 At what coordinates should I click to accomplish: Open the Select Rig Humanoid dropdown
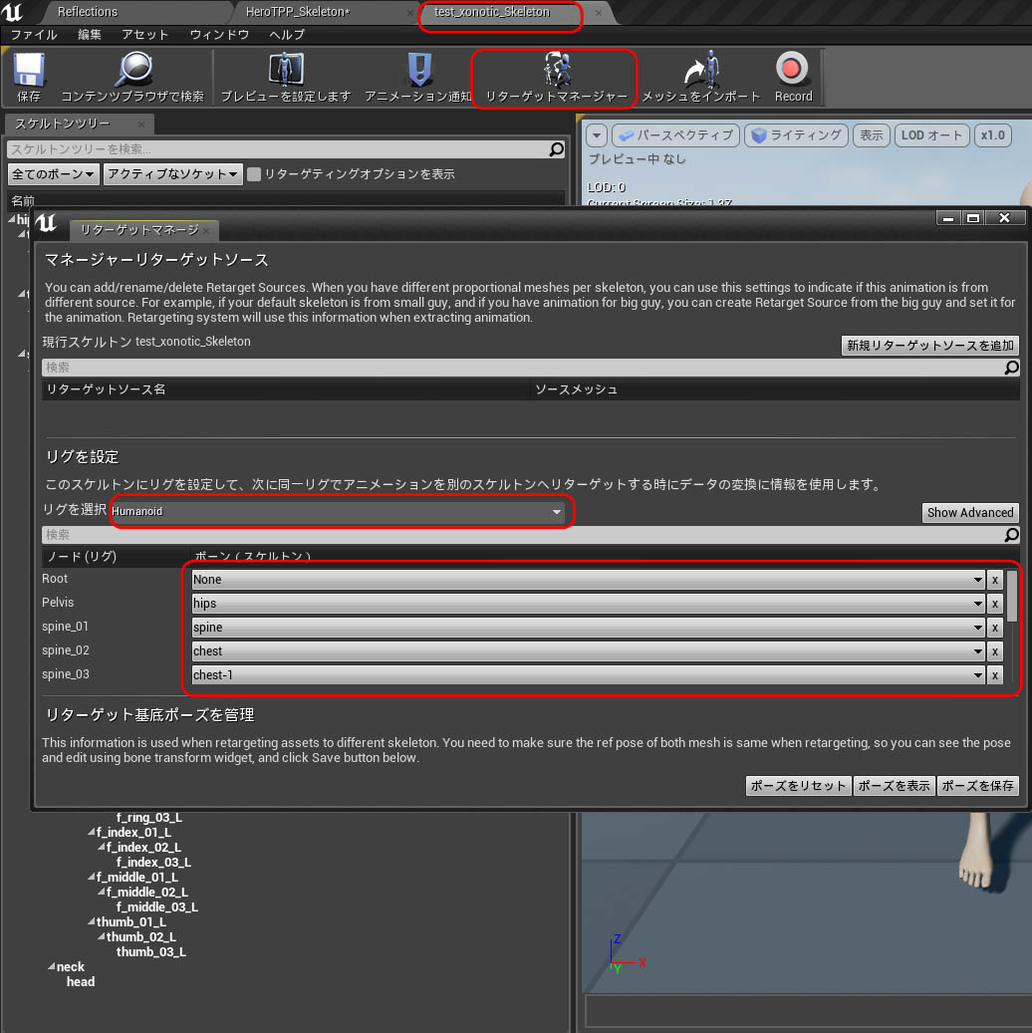(338, 512)
